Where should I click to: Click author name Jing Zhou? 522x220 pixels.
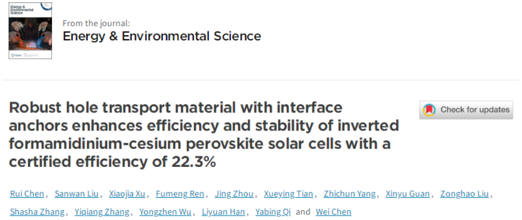click(234, 194)
